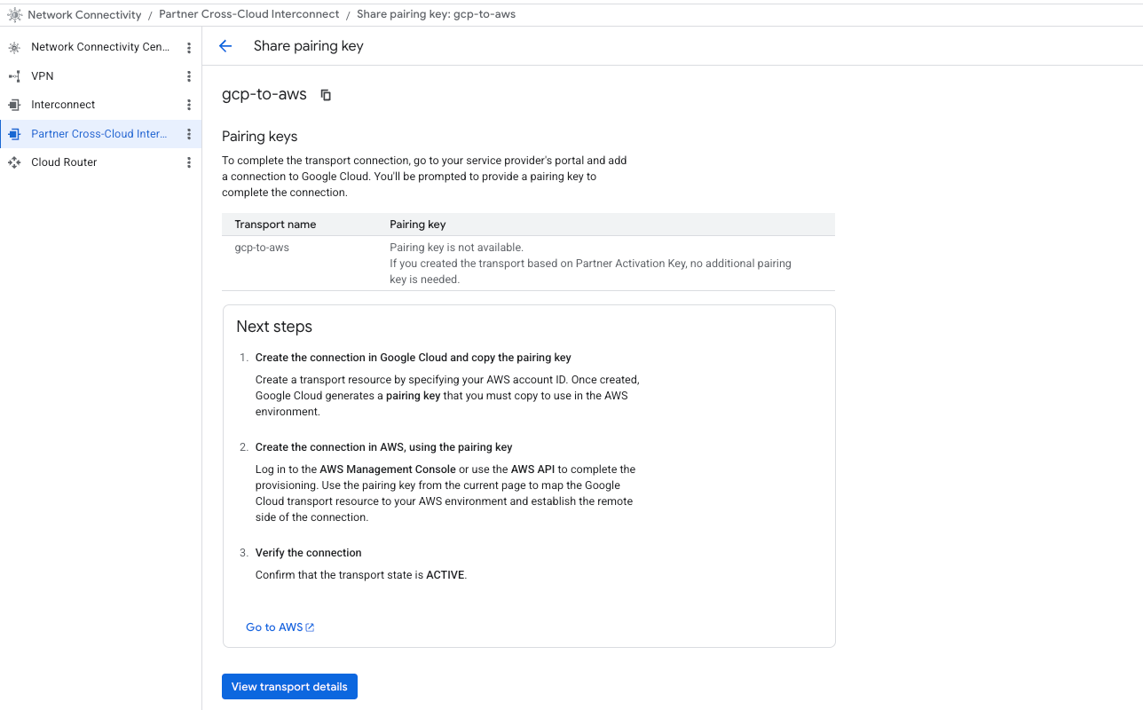Select Cloud Router in the left navigation
Viewport: 1143px width, 710px height.
64,162
